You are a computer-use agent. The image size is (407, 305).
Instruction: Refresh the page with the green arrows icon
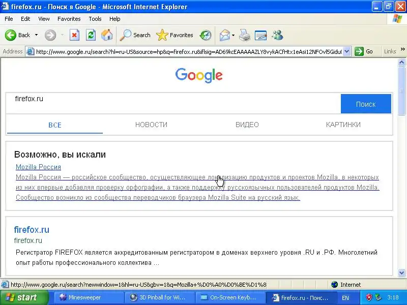[x=91, y=35]
